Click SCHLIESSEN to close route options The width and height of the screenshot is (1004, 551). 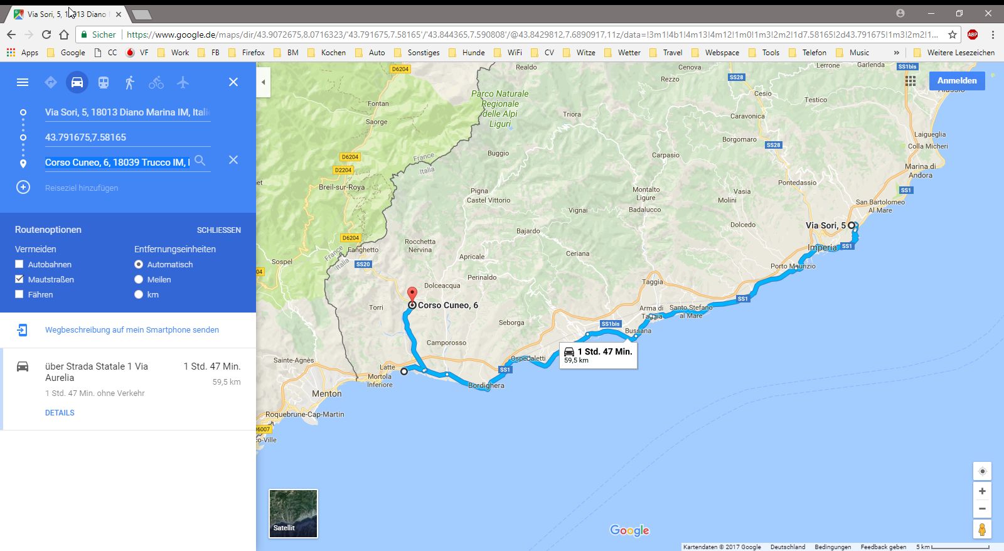coord(219,230)
